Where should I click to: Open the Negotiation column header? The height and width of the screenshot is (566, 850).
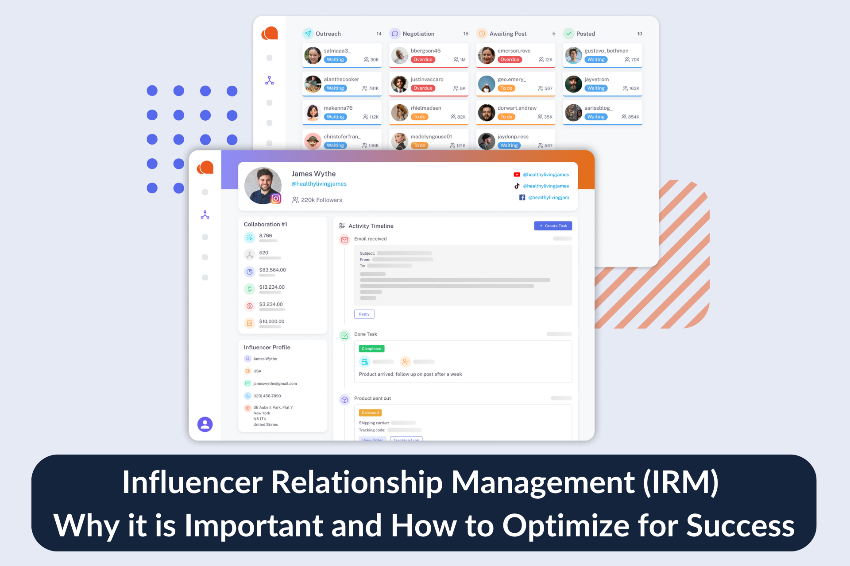click(x=418, y=34)
